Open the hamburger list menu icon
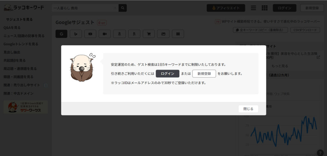 [x=253, y=8]
